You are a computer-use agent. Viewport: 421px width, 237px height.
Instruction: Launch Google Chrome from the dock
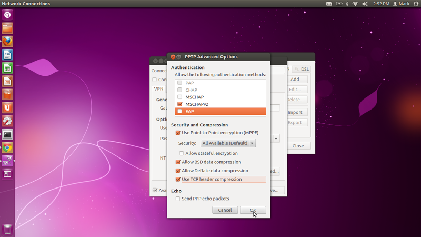point(7,147)
